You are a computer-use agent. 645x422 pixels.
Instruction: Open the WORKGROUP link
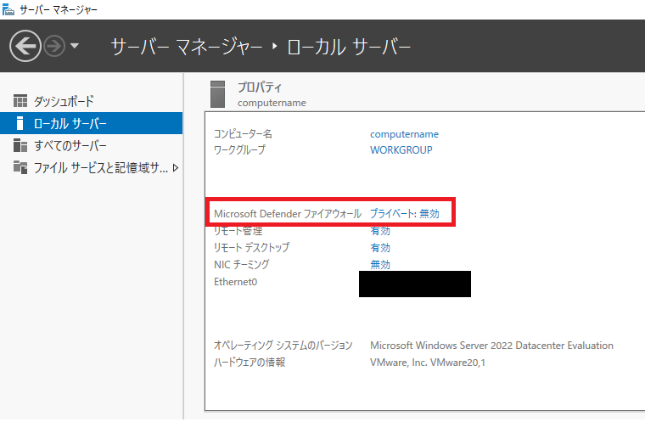(401, 150)
